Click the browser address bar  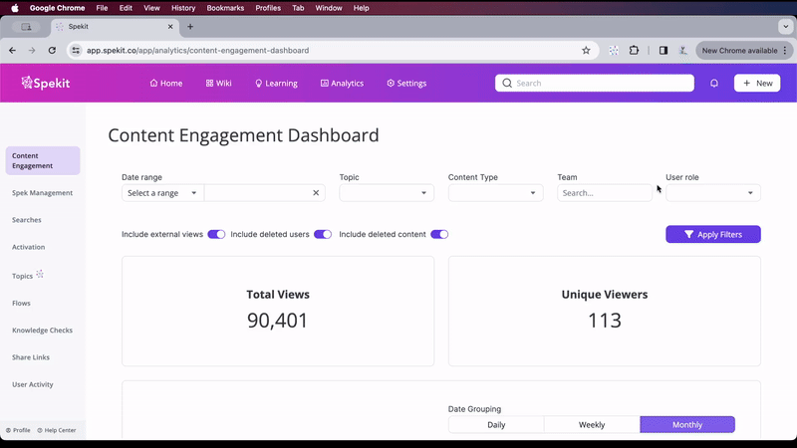click(x=331, y=51)
